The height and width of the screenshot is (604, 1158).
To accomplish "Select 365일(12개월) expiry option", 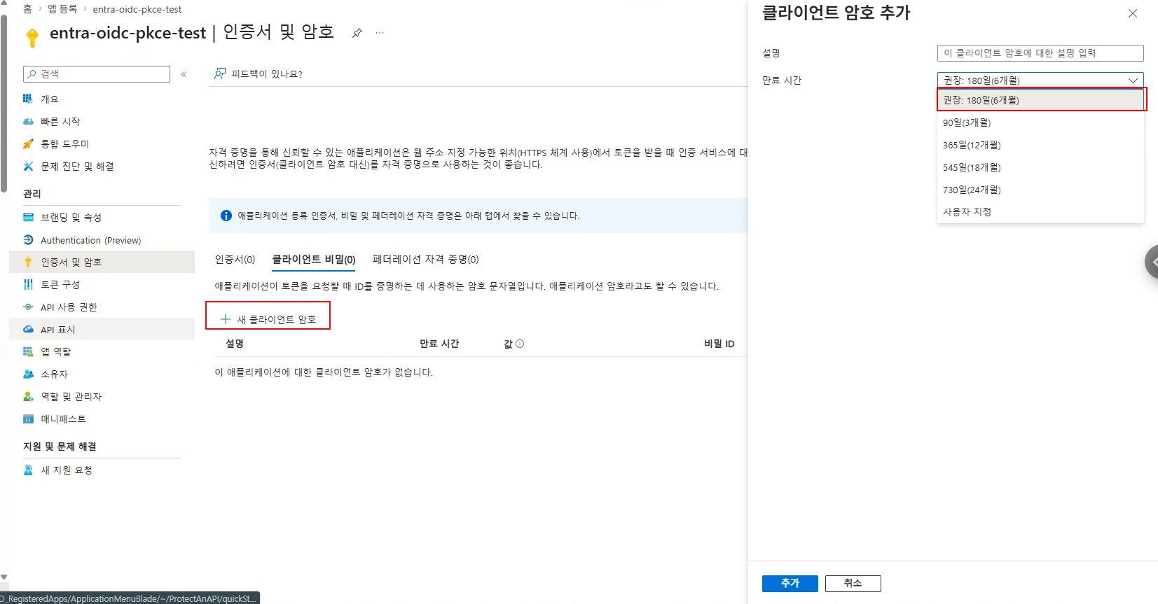I will click(x=1040, y=145).
